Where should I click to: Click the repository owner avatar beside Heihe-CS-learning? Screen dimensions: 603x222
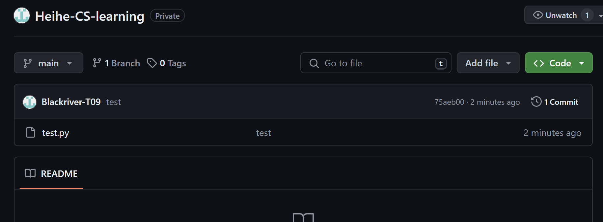click(x=22, y=15)
